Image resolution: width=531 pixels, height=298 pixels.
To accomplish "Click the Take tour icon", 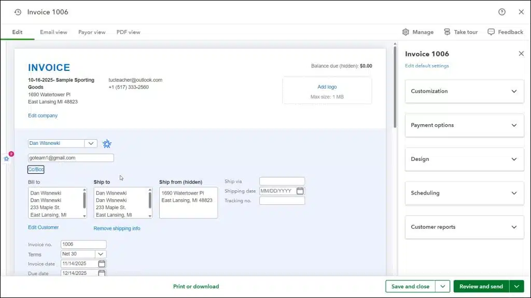I will (447, 32).
